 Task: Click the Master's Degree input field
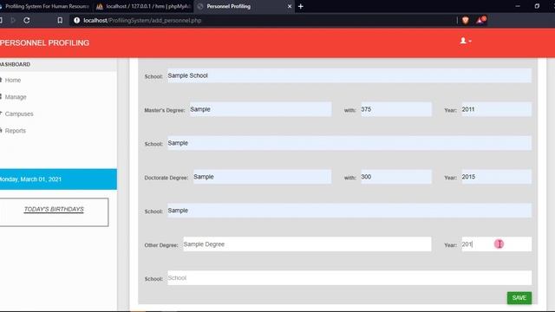pos(260,109)
